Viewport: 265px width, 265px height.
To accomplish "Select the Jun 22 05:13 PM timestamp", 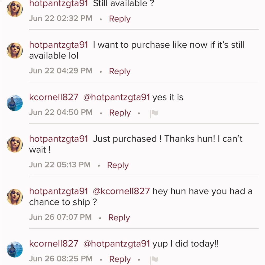I will click(60, 165).
